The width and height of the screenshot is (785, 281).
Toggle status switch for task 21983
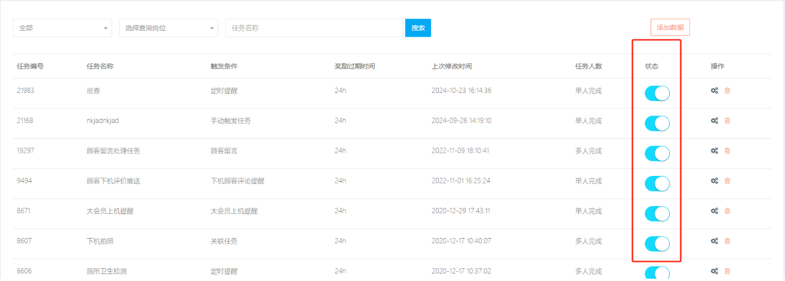point(657,93)
